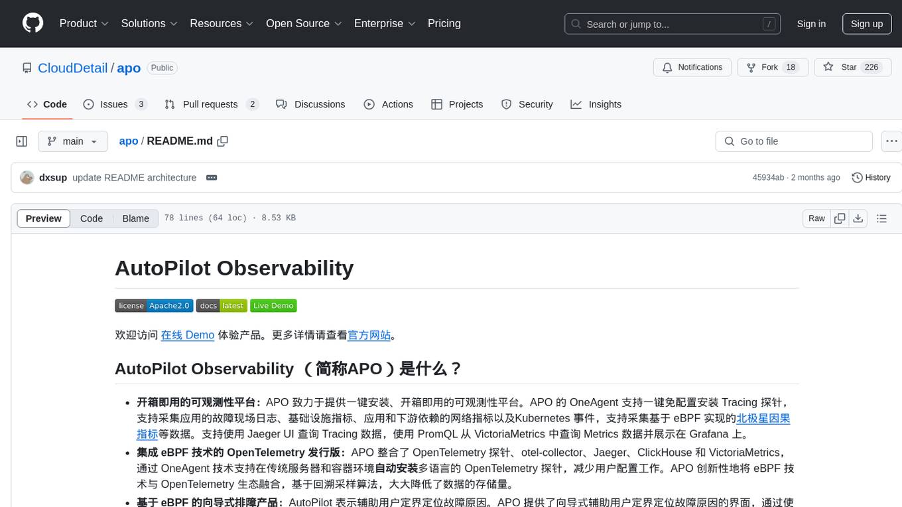Screen dimensions: 902x507
Task: Open commit 45934ab
Action: click(x=768, y=178)
